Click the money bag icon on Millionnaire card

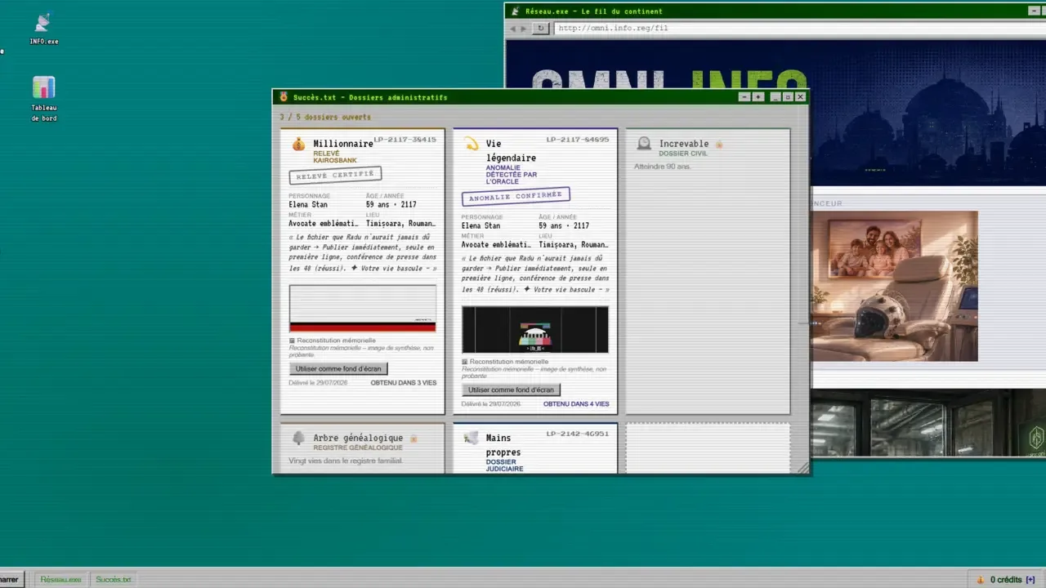point(298,145)
